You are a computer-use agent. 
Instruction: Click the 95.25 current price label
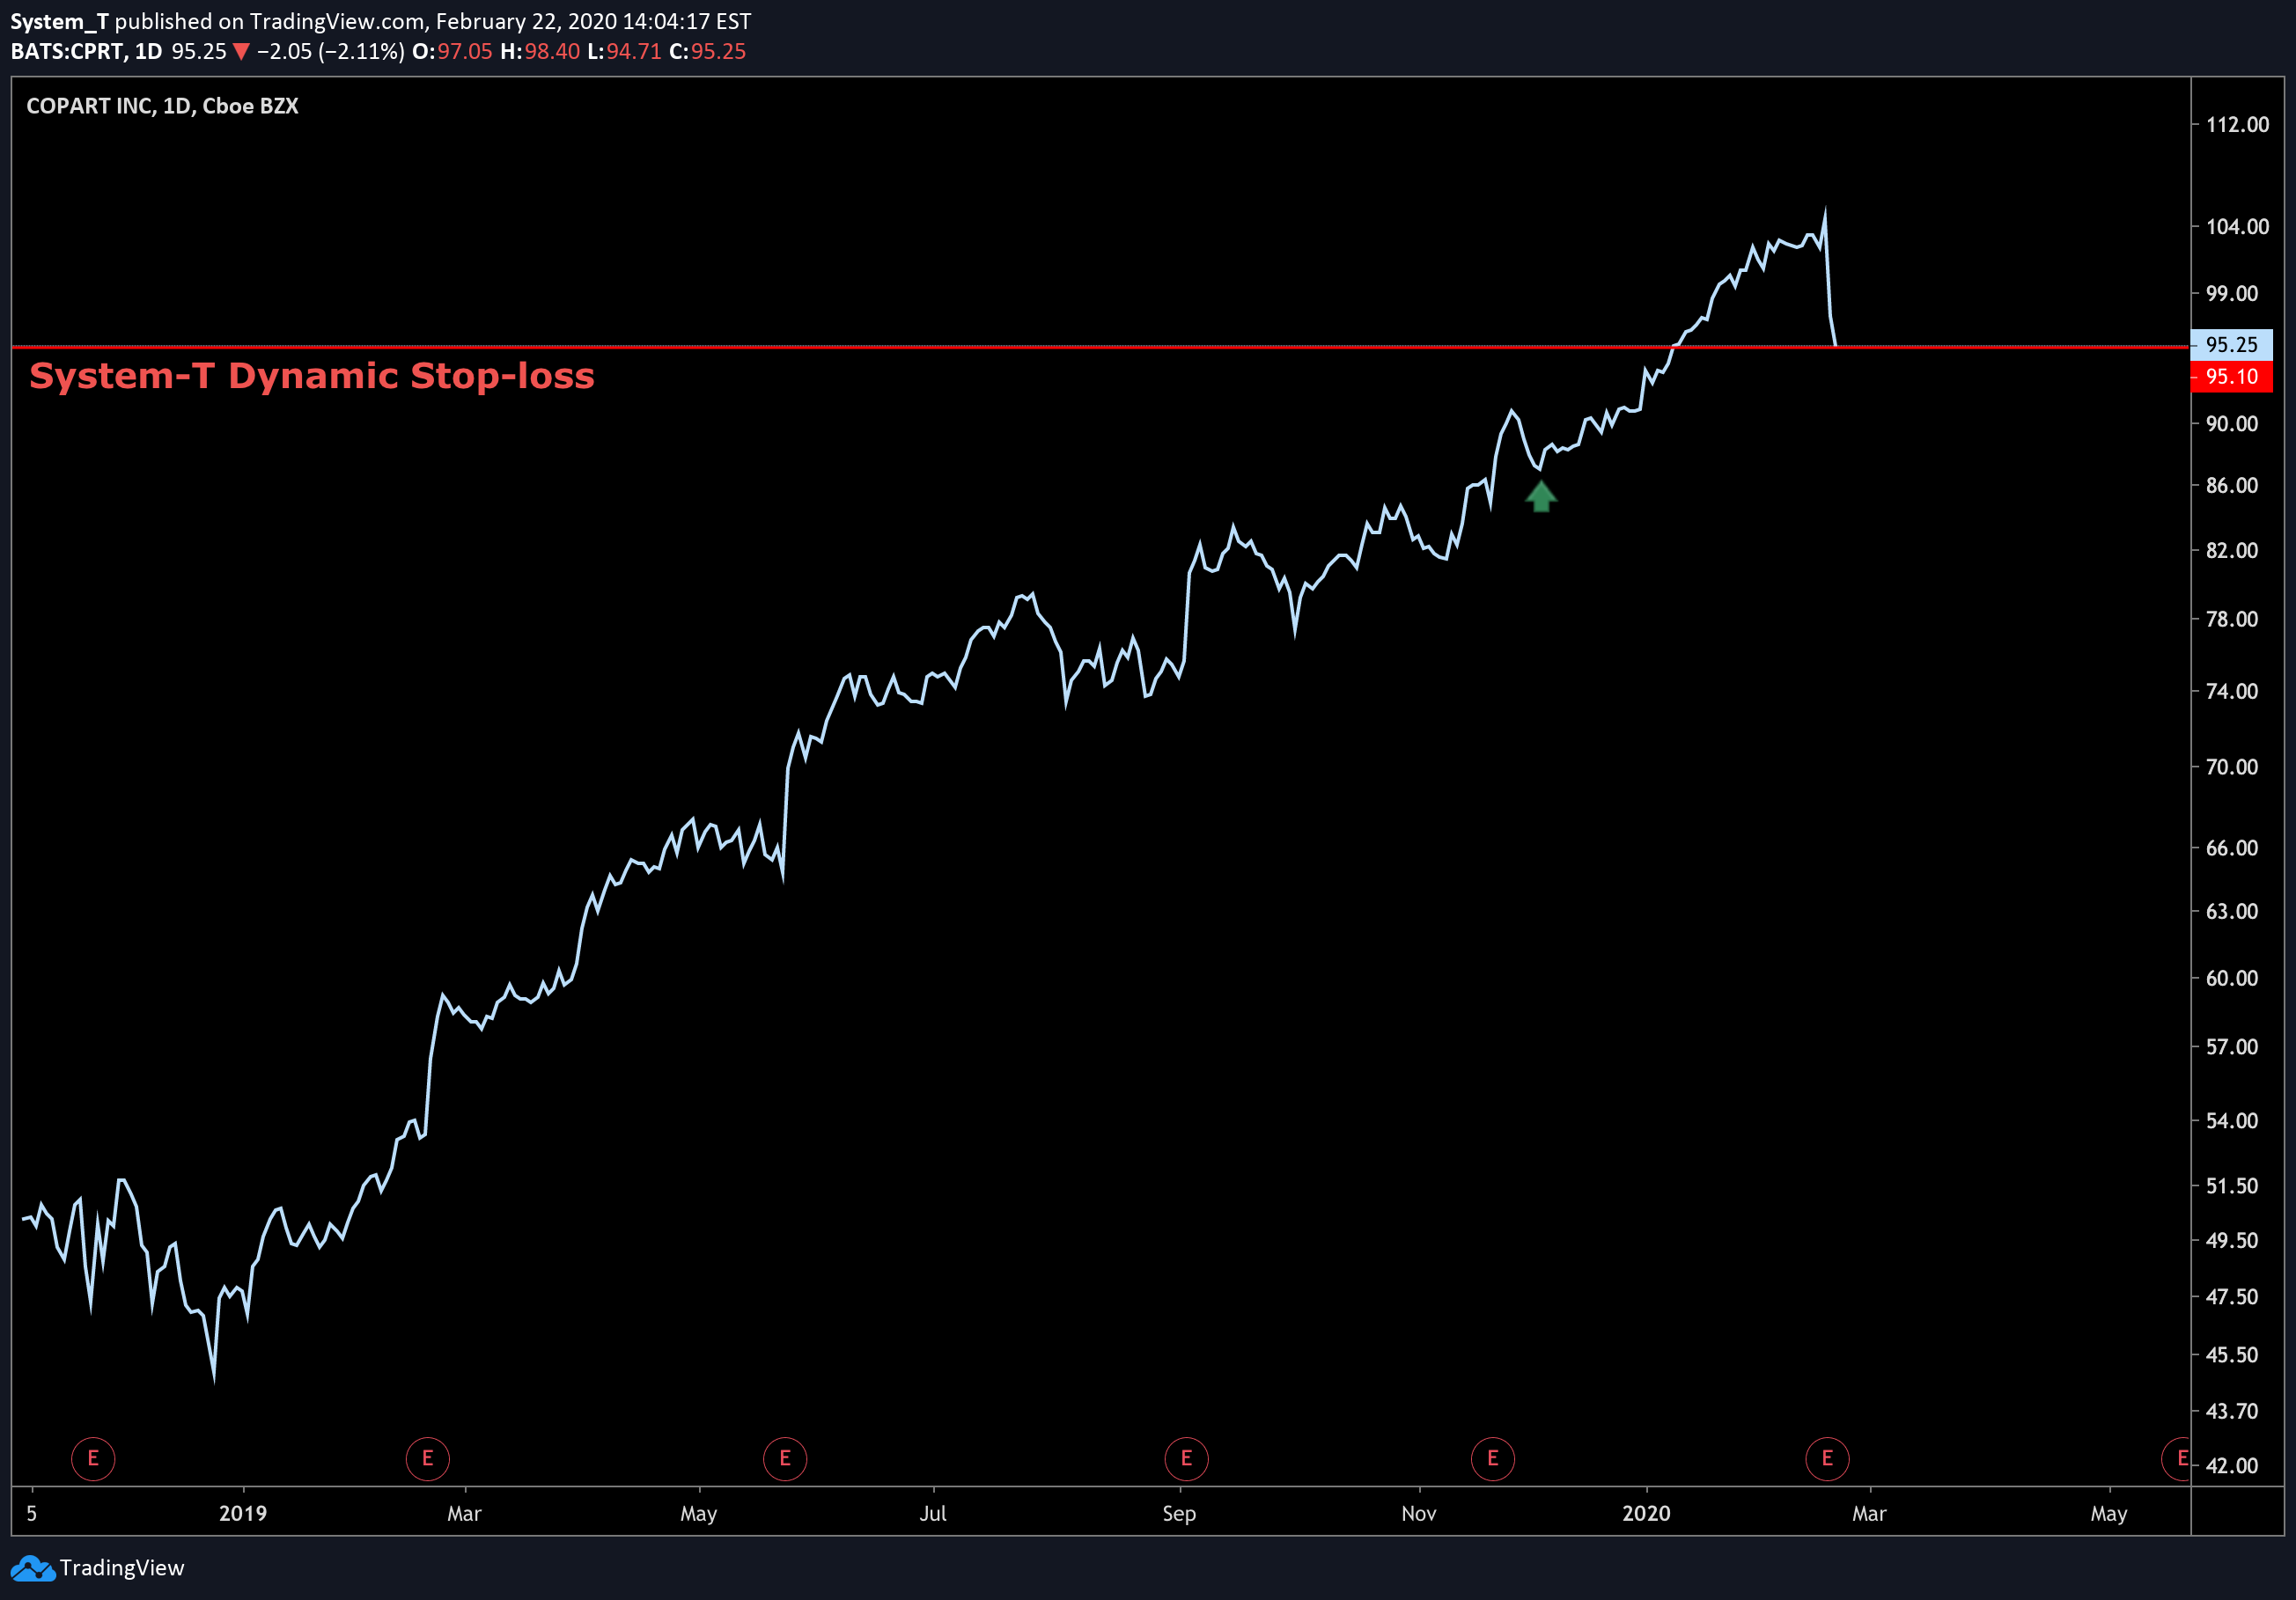[2232, 345]
